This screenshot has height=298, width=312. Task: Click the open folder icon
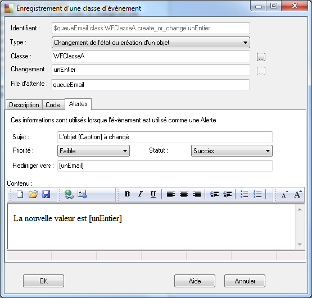pyautogui.click(x=33, y=194)
